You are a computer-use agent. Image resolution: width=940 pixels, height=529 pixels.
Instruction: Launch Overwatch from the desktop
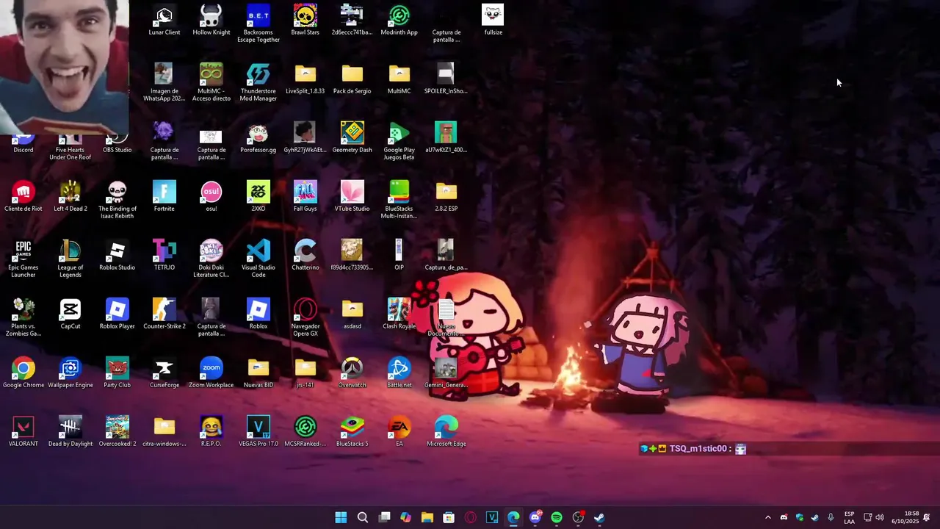[x=352, y=373]
